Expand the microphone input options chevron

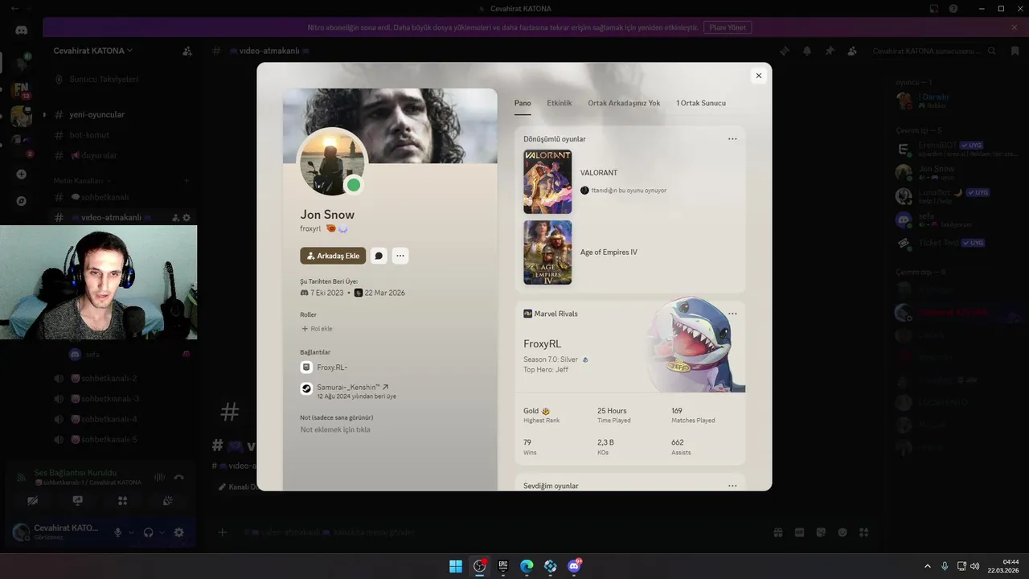tap(131, 532)
